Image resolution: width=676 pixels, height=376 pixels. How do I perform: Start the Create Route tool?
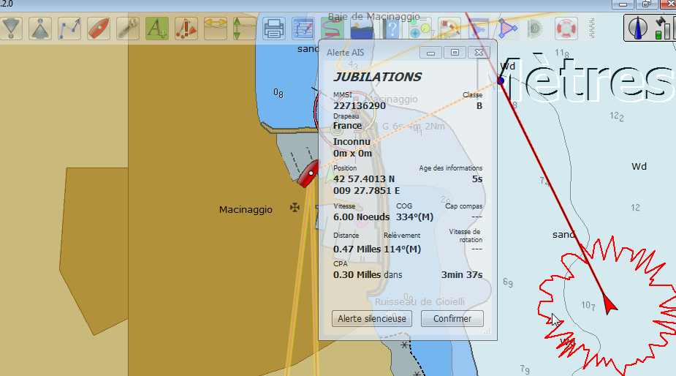pyautogui.click(x=69, y=29)
